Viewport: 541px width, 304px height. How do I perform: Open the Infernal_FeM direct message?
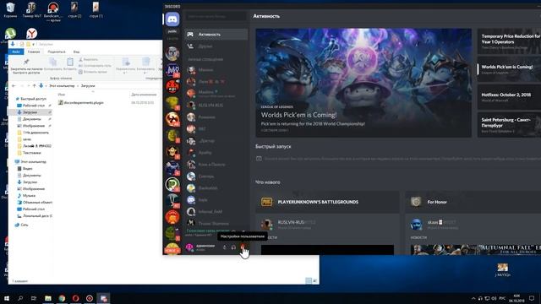coord(216,211)
